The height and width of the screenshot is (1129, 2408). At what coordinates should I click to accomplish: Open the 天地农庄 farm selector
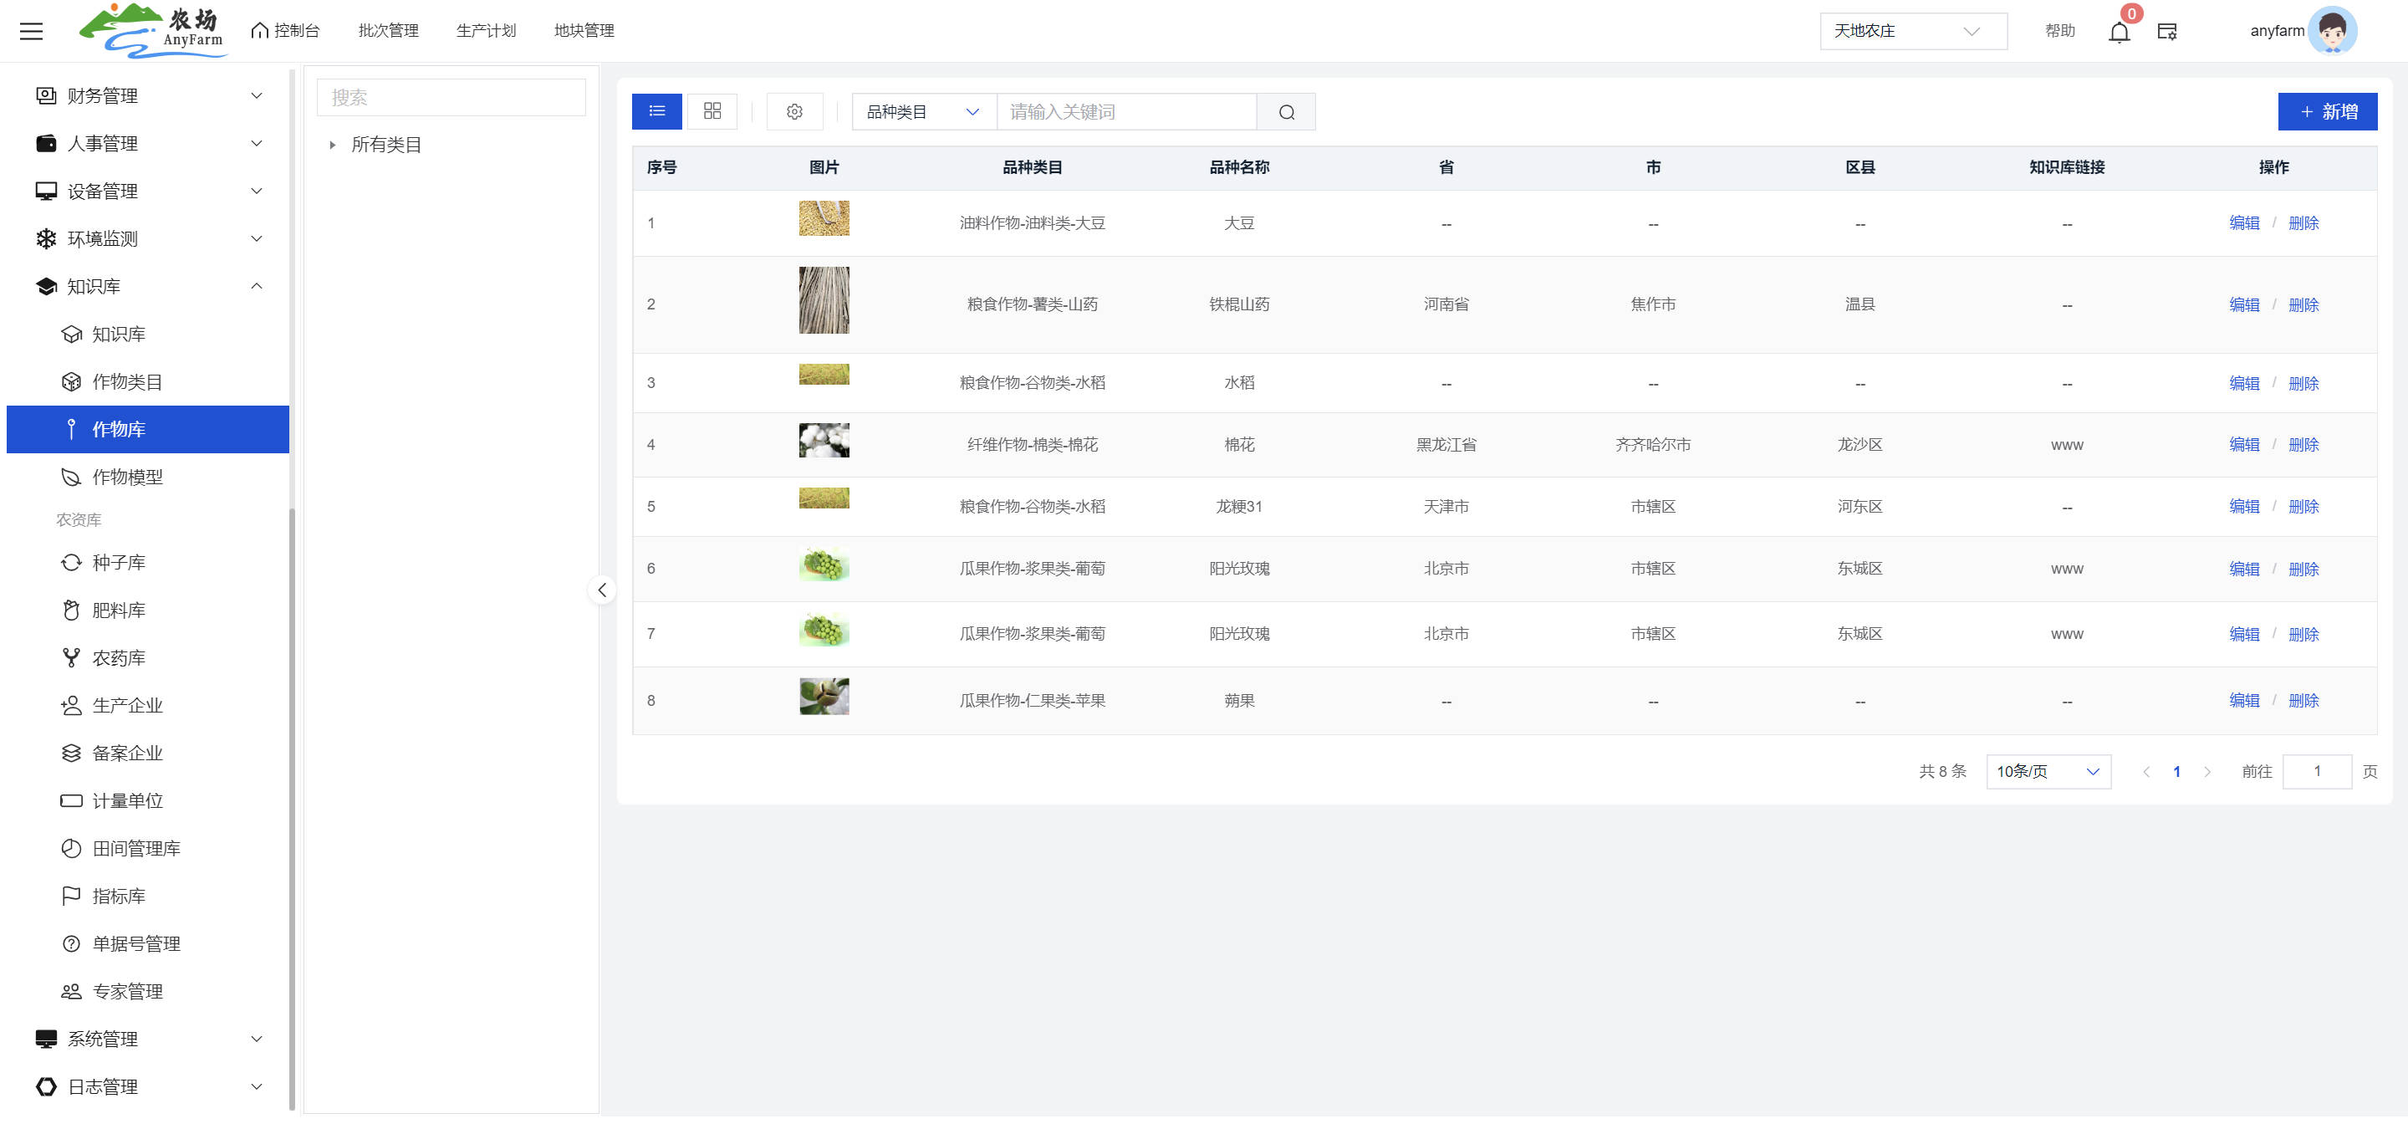pyautogui.click(x=1911, y=31)
